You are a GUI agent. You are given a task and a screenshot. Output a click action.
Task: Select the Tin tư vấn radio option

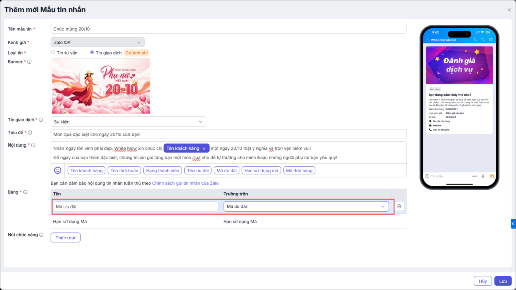[x=53, y=52]
